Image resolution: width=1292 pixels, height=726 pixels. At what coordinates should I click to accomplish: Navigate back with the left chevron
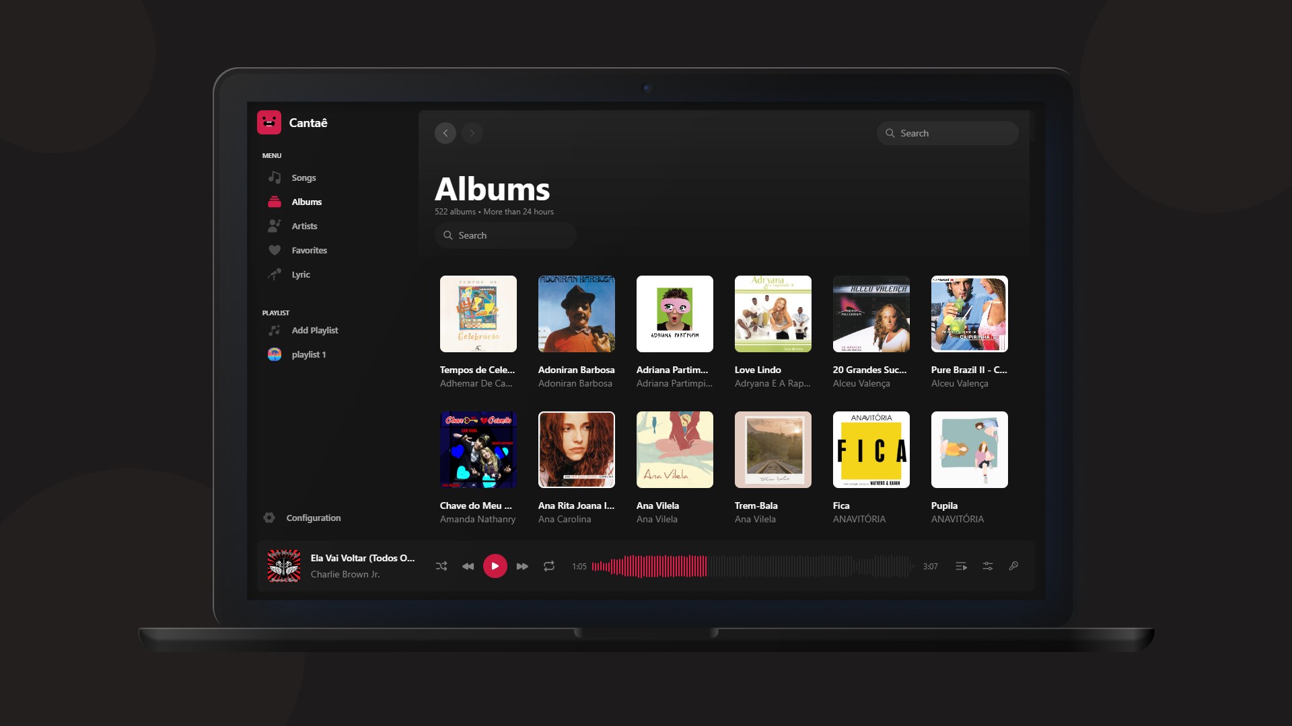(445, 133)
